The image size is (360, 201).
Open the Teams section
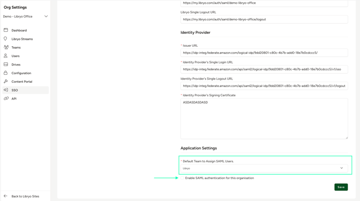point(25,47)
